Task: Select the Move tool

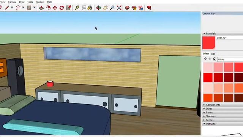Action: (x=55, y=8)
